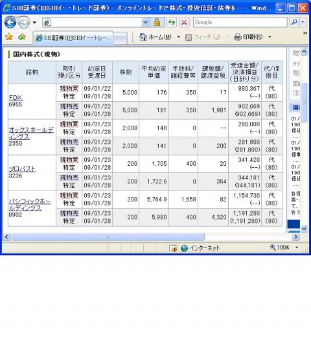Click the vertical scrollbar down arrow
This screenshot has width=311, height=357.
click(304, 228)
